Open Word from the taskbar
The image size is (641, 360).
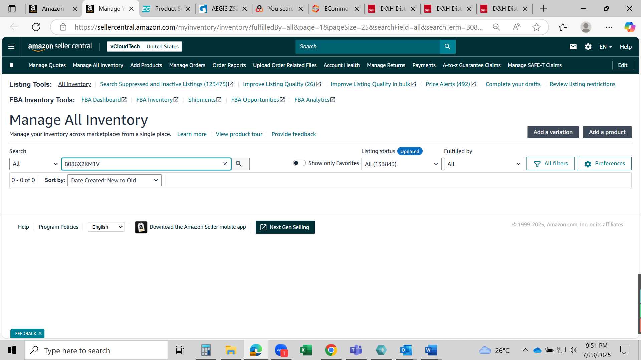point(431,350)
